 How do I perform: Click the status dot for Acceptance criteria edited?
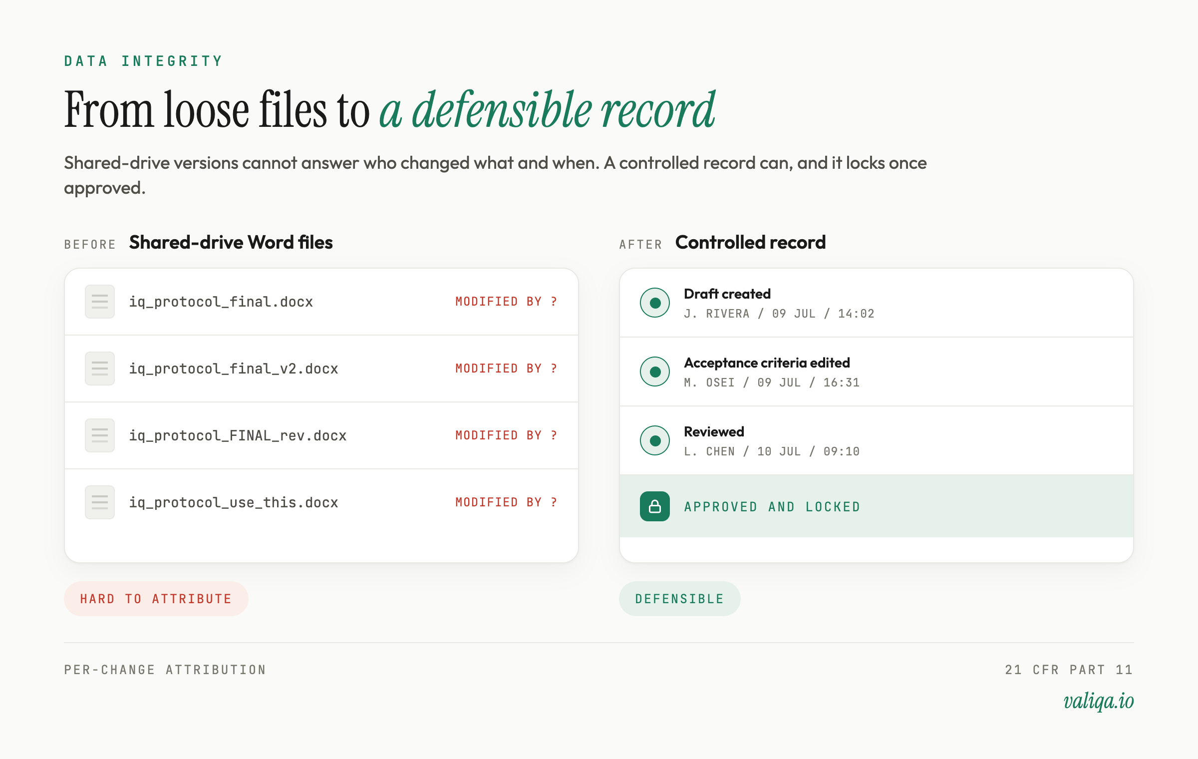pyautogui.click(x=655, y=372)
